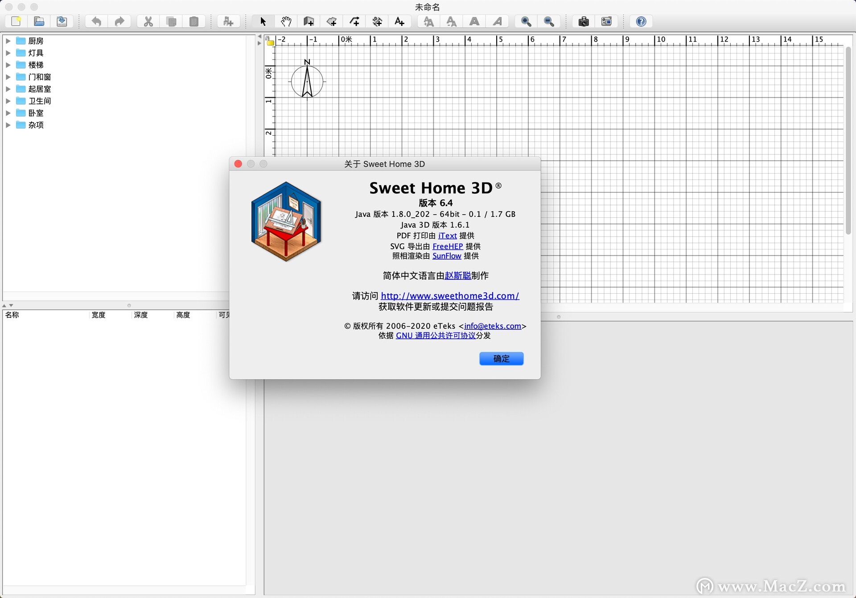Viewport: 856px width, 598px height.
Task: Email info@eteks.com link
Action: [x=493, y=326]
